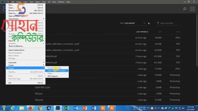Open Excel from the taskbar

point(67,108)
